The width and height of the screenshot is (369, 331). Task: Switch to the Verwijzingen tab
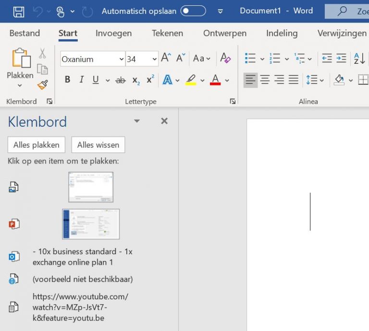[342, 33]
